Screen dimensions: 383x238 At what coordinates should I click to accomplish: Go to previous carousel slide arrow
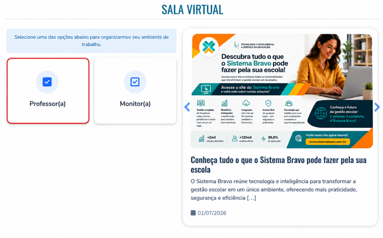[x=187, y=107]
